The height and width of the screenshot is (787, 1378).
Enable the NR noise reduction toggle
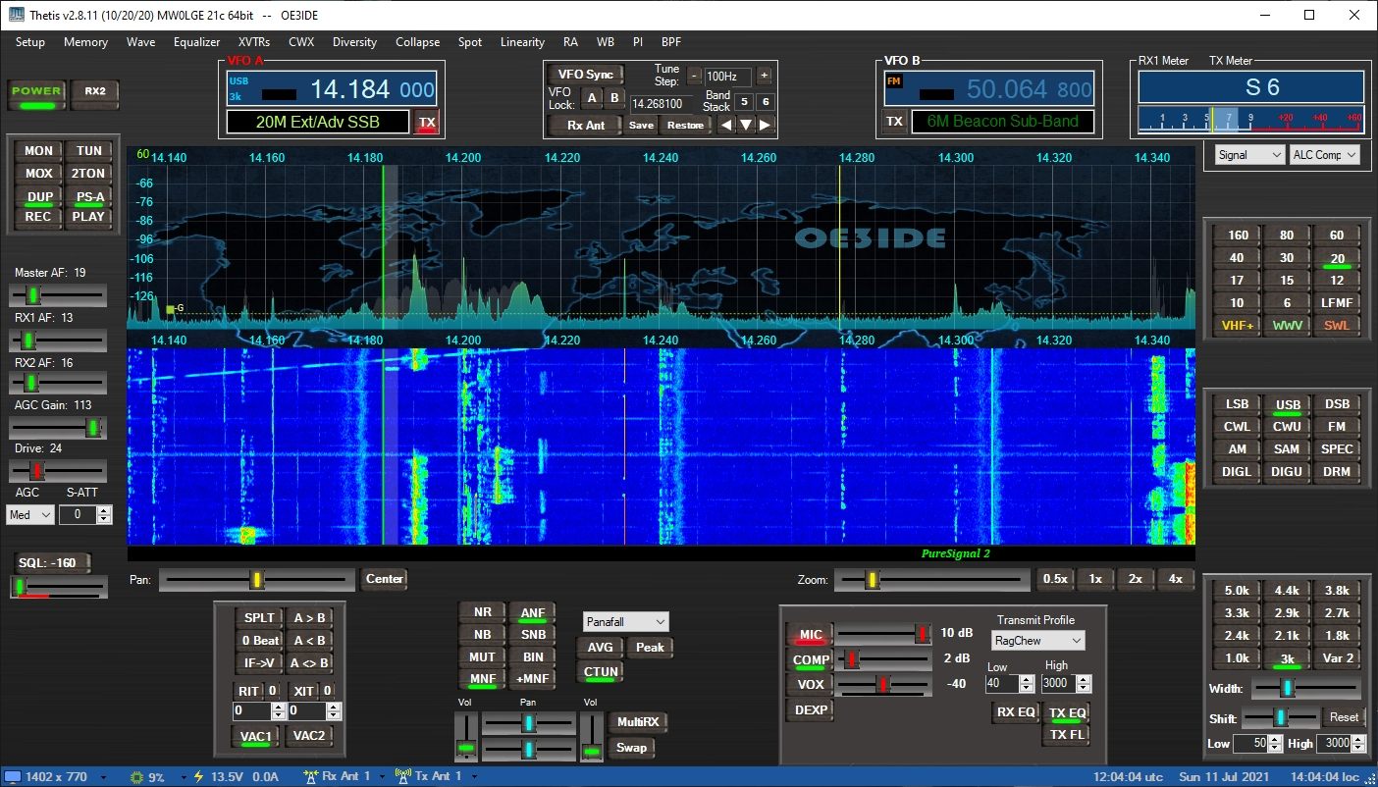(x=482, y=612)
